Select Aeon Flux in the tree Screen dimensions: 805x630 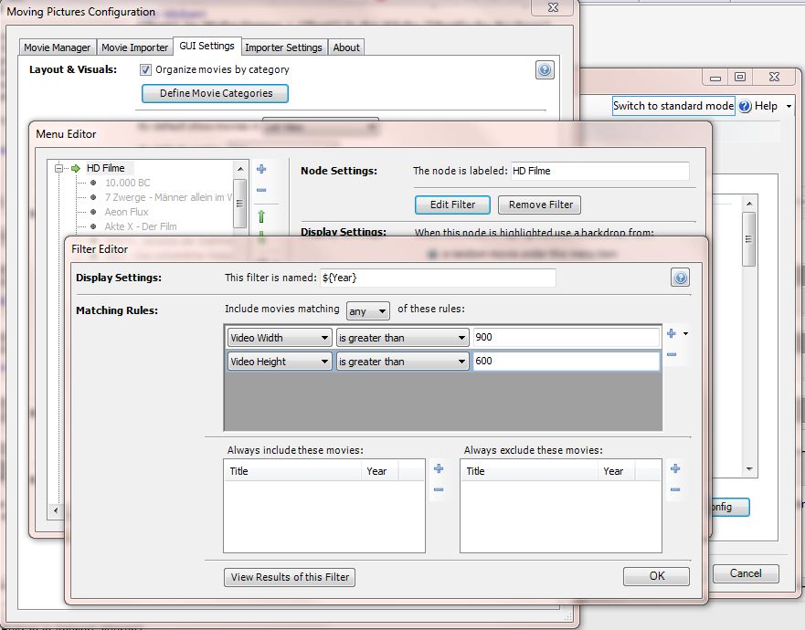point(126,212)
